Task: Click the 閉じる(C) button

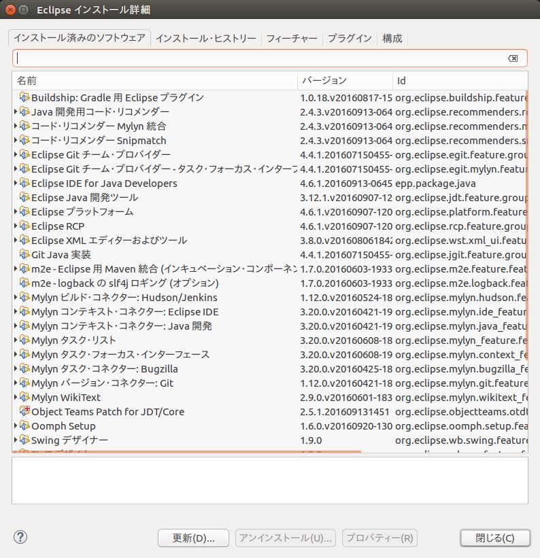Action: pyautogui.click(x=495, y=538)
